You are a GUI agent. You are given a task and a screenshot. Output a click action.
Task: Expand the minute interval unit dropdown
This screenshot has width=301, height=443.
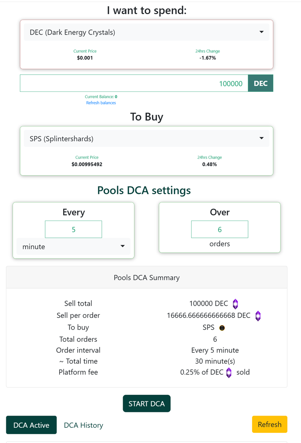pyautogui.click(x=73, y=247)
